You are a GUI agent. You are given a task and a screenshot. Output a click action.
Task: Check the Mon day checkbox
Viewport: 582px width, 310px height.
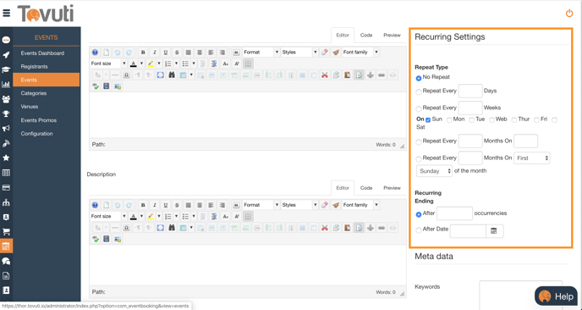point(449,119)
